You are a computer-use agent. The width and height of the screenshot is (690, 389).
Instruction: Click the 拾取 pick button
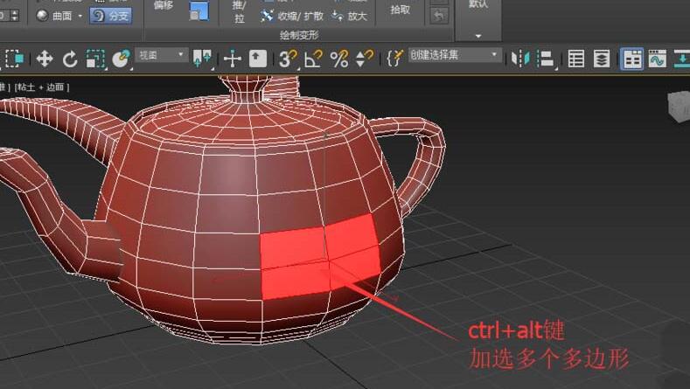400,10
